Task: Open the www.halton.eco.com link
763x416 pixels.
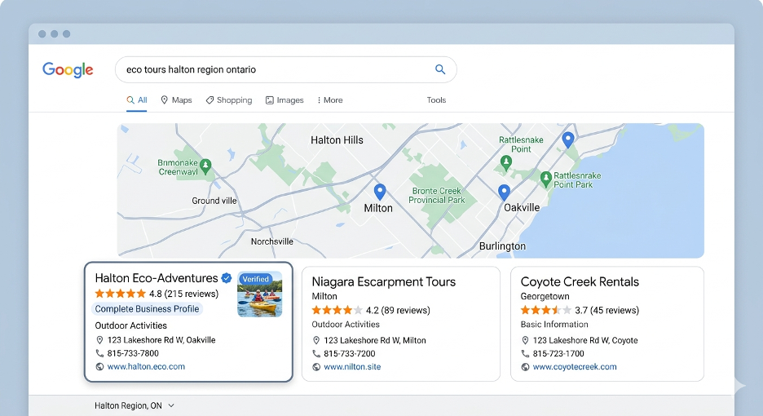Action: [x=146, y=367]
